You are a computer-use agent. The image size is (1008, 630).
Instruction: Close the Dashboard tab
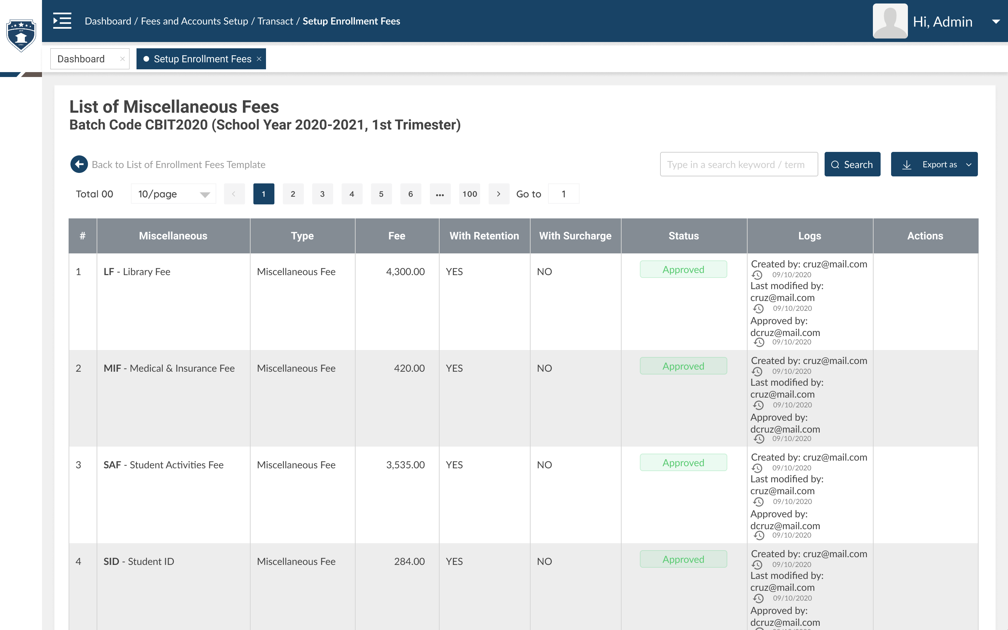pos(122,59)
